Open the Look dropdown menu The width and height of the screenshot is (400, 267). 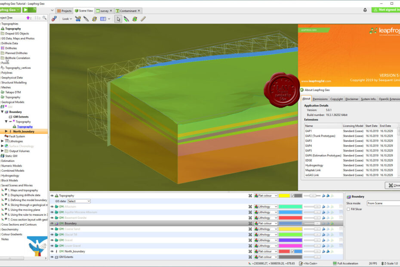67,19
